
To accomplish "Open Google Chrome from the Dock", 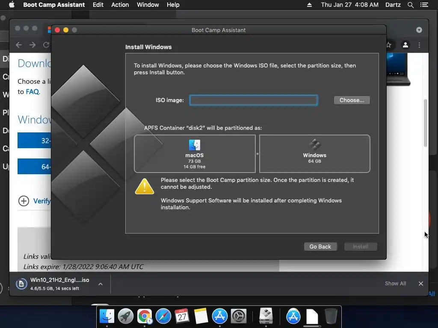I will [x=145, y=316].
